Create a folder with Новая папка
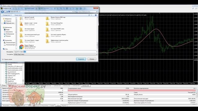The height and width of the screenshot is (111, 198). [18, 15]
